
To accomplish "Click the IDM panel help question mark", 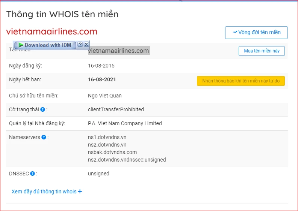I will [80, 45].
